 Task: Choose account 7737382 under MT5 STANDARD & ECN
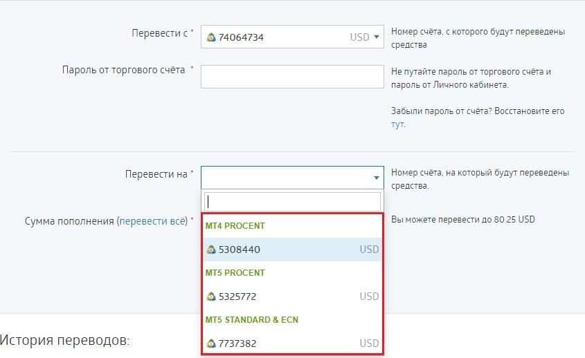(292, 343)
